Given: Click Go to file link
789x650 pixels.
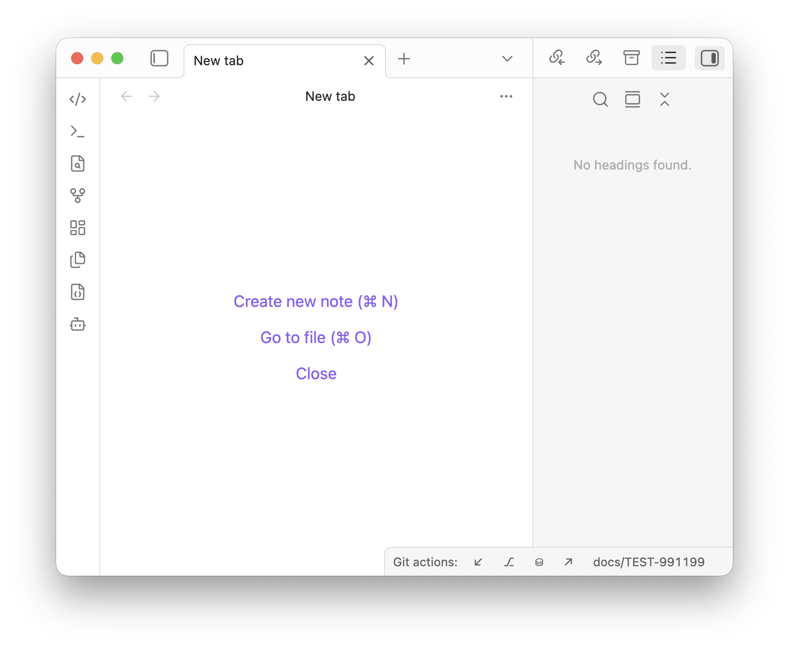Looking at the screenshot, I should (316, 338).
